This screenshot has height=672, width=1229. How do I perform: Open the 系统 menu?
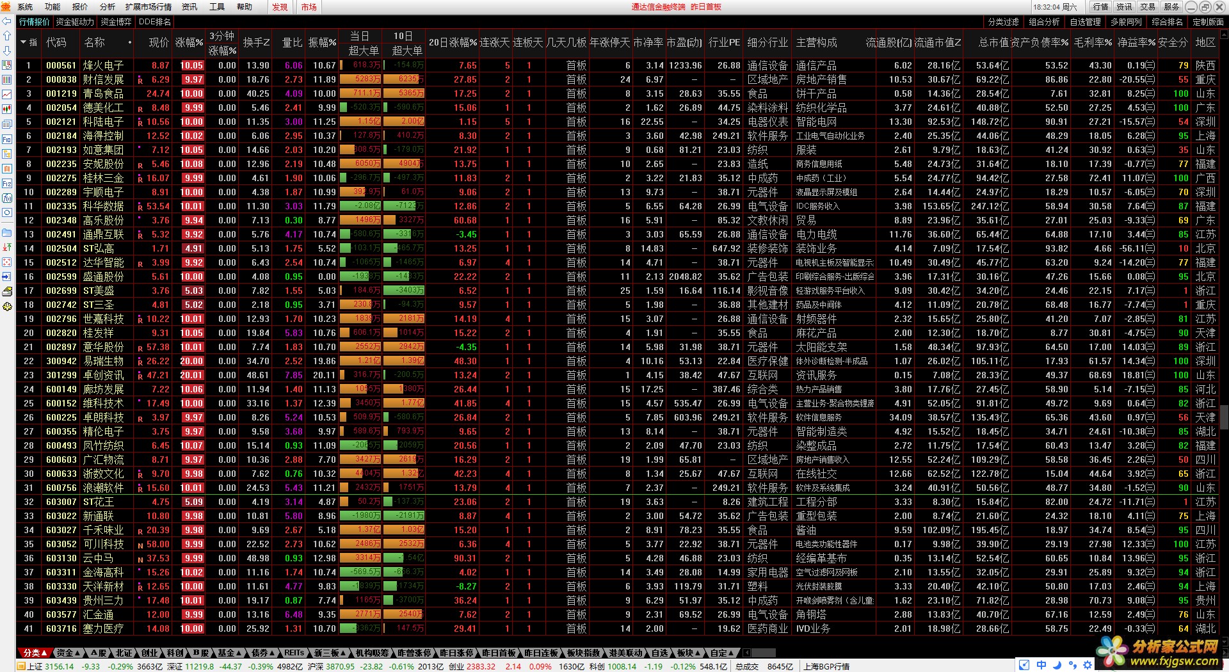[x=25, y=7]
